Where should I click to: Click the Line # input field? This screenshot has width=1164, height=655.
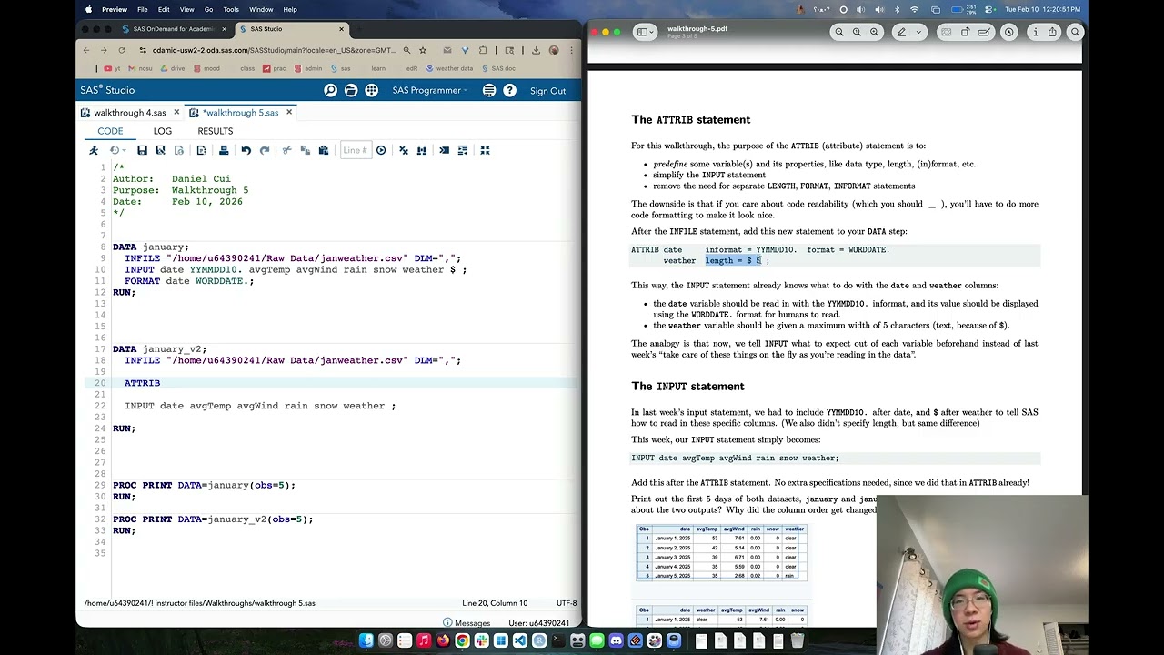(x=356, y=150)
